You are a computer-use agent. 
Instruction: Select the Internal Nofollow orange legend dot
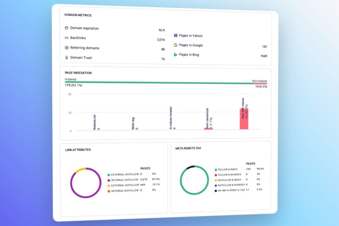[x=109, y=190]
